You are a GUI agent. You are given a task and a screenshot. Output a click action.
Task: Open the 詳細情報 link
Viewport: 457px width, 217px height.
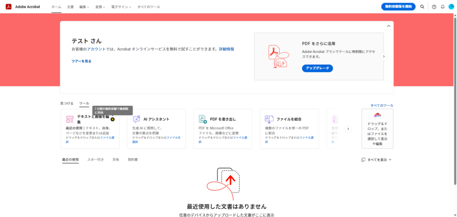pos(226,49)
